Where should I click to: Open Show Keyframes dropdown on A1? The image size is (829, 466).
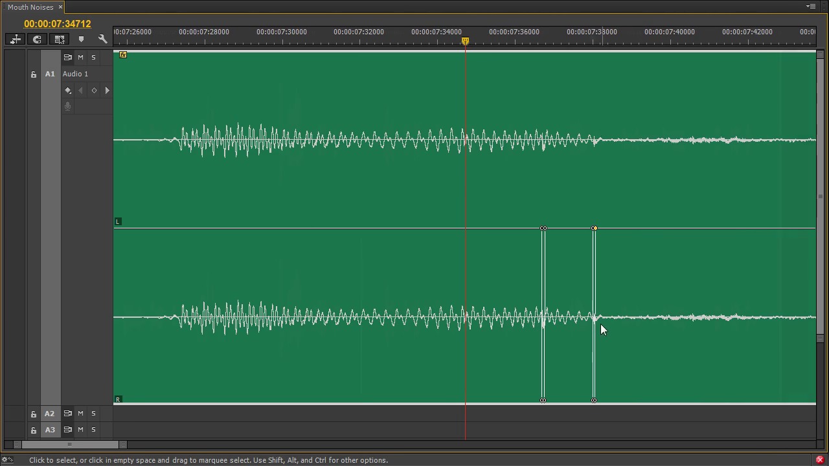point(68,91)
